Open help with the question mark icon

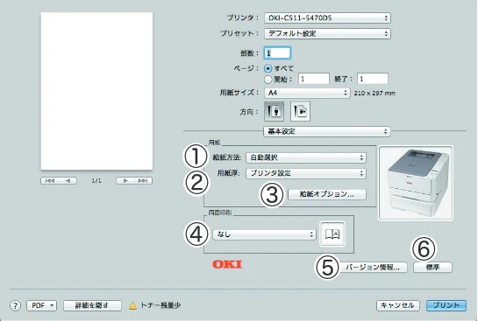point(16,305)
